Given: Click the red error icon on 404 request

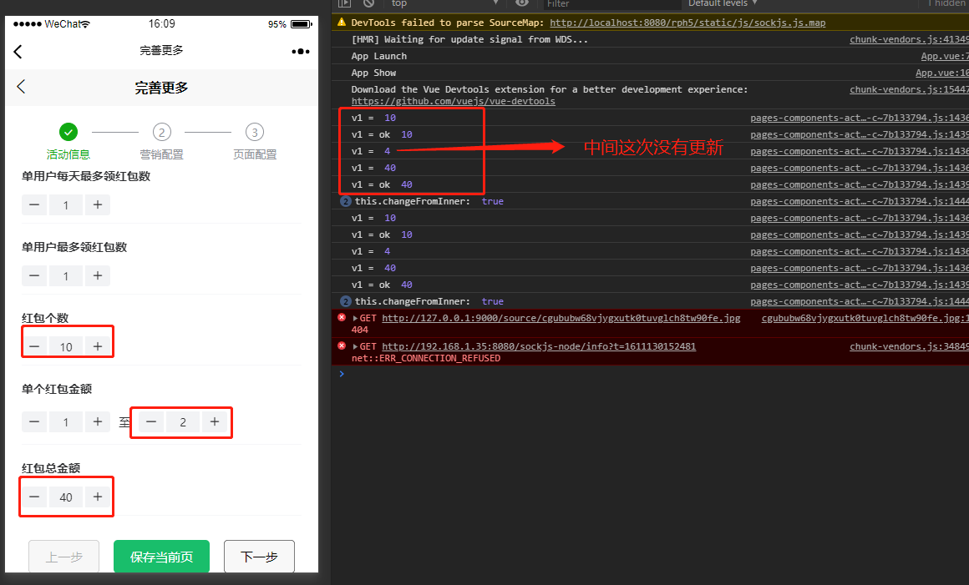Looking at the screenshot, I should (342, 318).
